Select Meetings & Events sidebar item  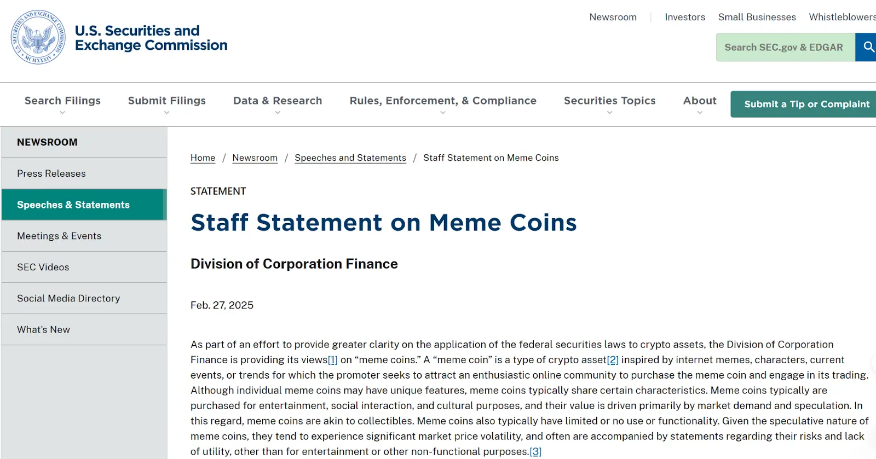[x=84, y=236]
